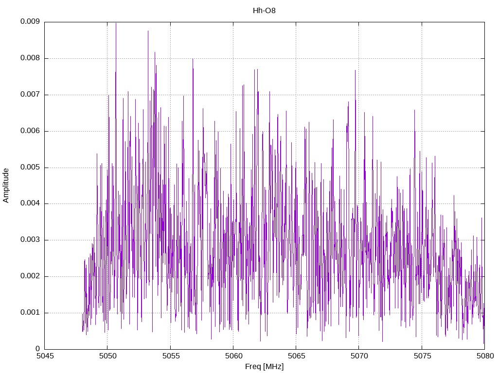
Task: Click the 0.003 y-axis tick value
Action: pos(30,240)
